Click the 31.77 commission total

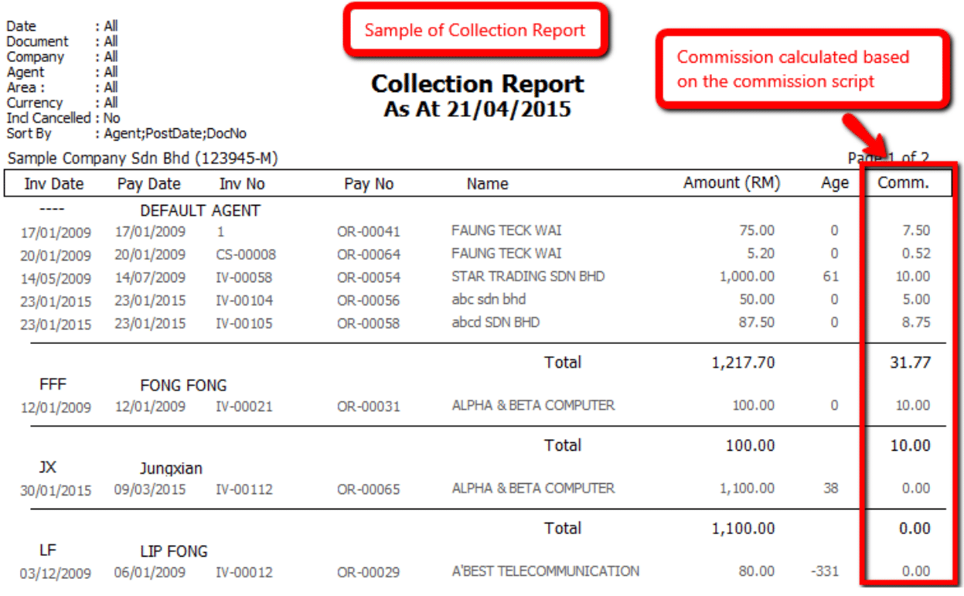click(909, 362)
